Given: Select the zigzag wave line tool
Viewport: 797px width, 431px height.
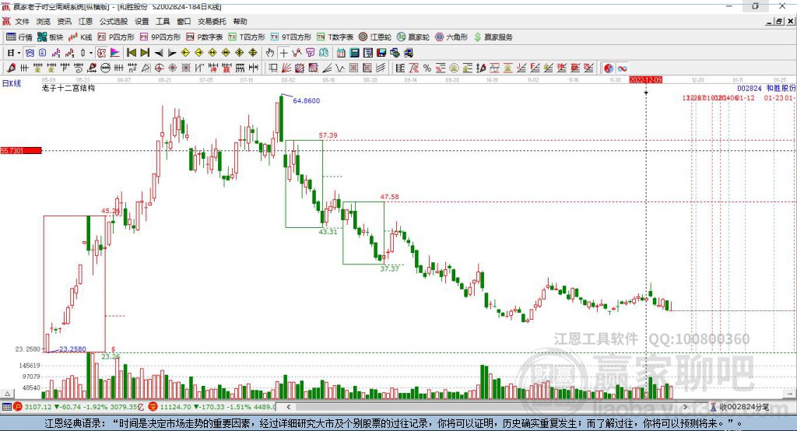Looking at the screenshot, I should (340, 68).
